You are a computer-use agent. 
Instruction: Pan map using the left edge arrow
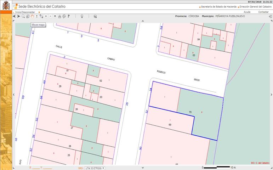tap(13, 95)
